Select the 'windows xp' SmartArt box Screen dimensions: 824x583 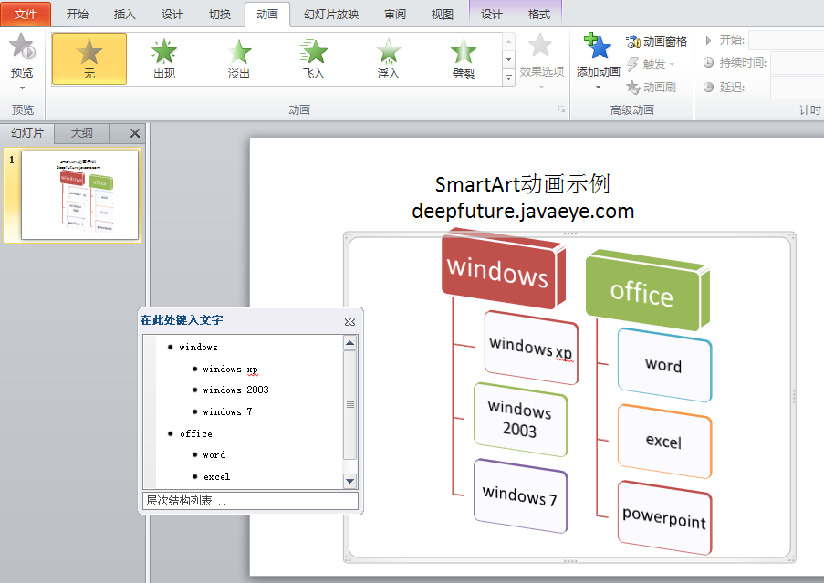coord(531,348)
